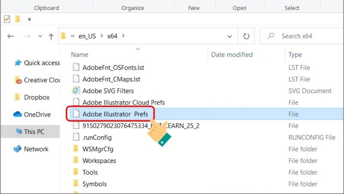Click the WSMgrCfg folder icon
The width and height of the screenshot is (344, 194).
(76, 149)
